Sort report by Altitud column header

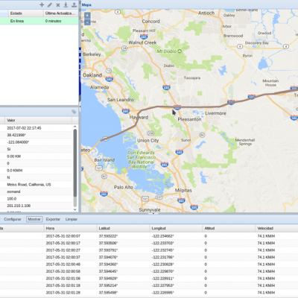tap(229, 228)
